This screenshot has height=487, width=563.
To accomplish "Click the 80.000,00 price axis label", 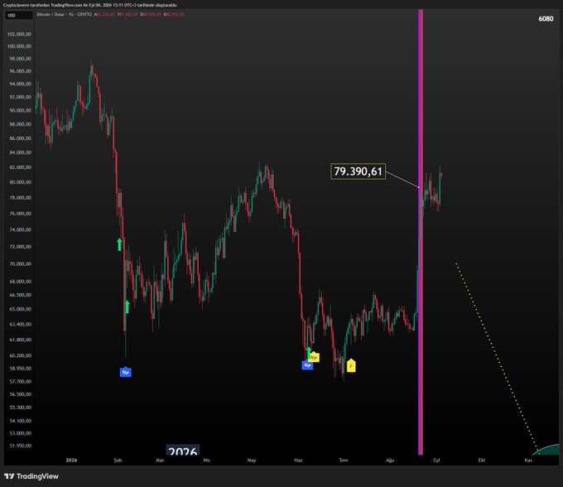I will pos(21,182).
